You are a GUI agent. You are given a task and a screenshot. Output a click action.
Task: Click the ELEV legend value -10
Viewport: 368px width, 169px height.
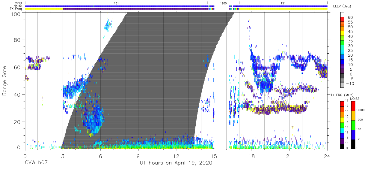[x=350, y=83]
